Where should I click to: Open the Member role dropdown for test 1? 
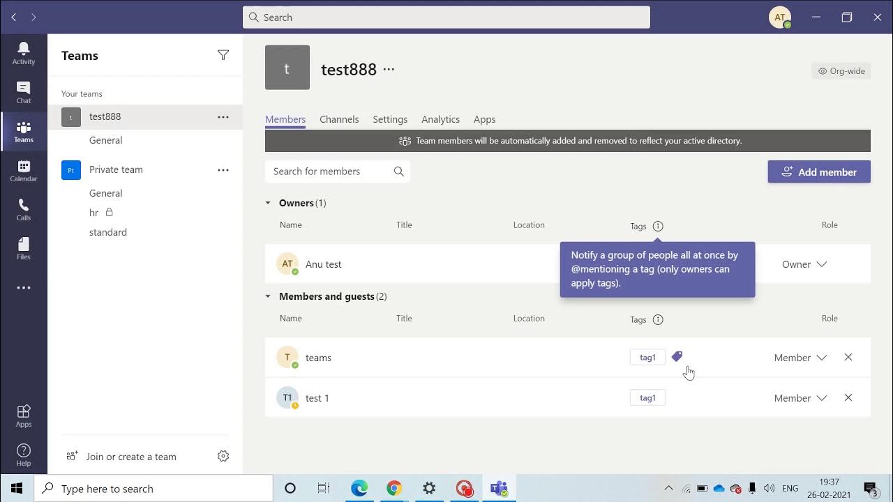point(800,398)
